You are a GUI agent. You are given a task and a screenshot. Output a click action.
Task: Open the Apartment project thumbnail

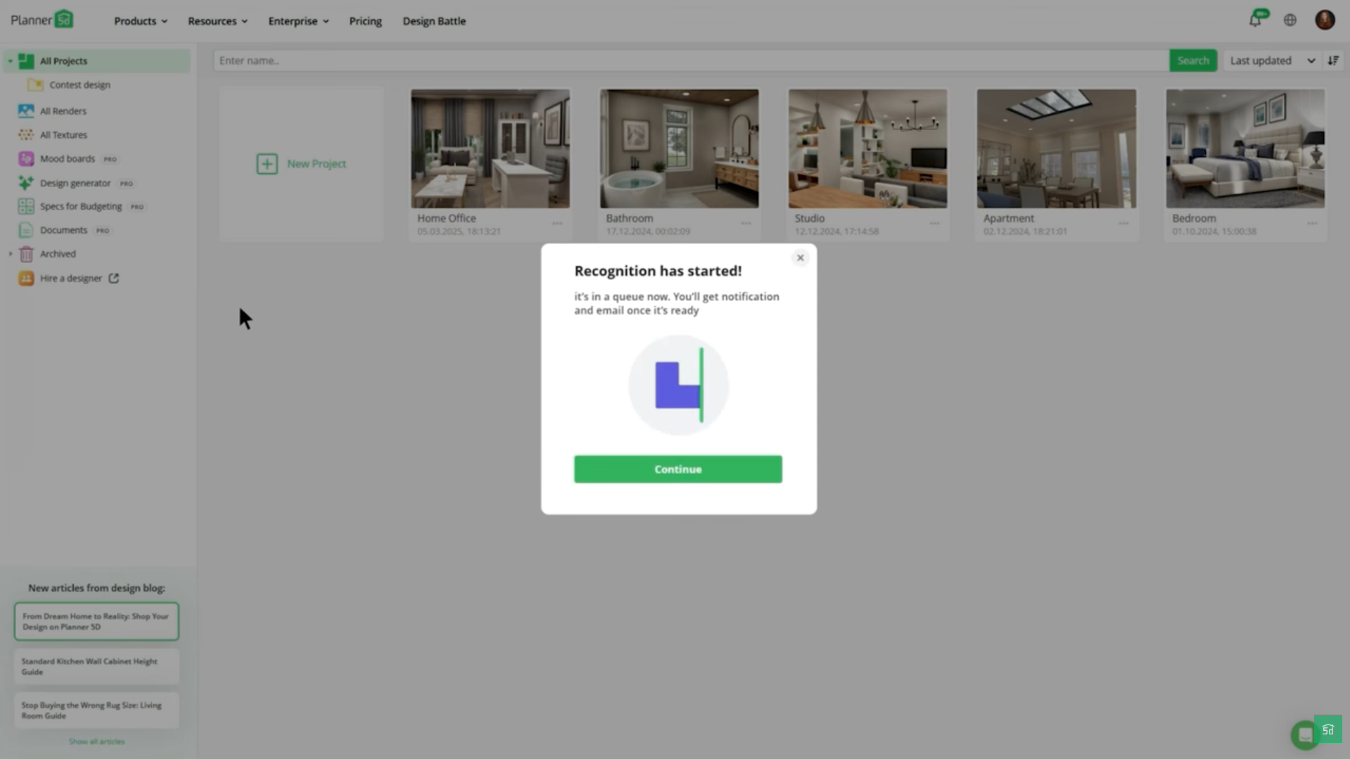tap(1056, 148)
